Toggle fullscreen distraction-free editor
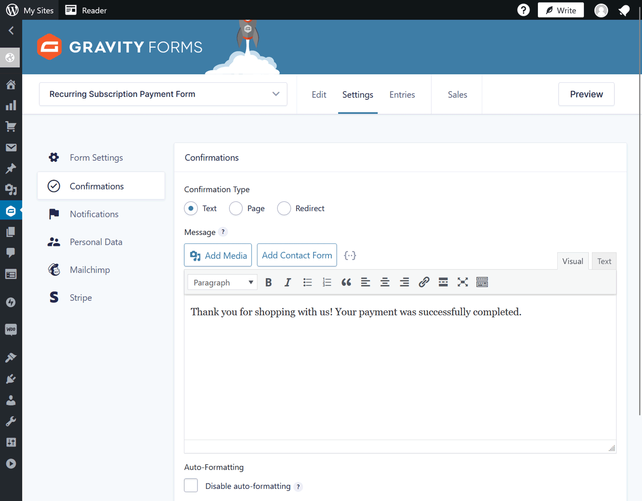This screenshot has width=642, height=501. 463,282
